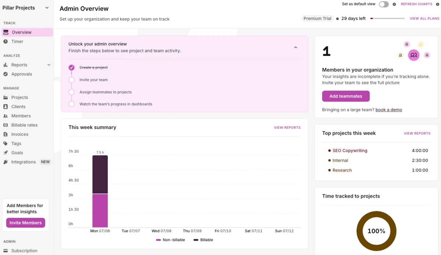Click the Tags label icon
Image resolution: width=441 pixels, height=255 pixels.
pos(6,144)
